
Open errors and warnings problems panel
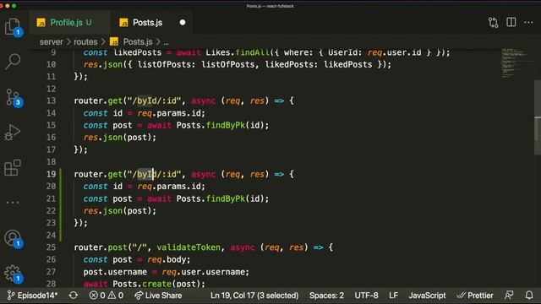click(107, 296)
